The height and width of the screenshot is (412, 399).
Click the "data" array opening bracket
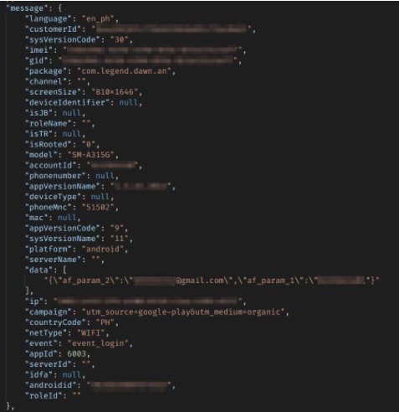64,270
